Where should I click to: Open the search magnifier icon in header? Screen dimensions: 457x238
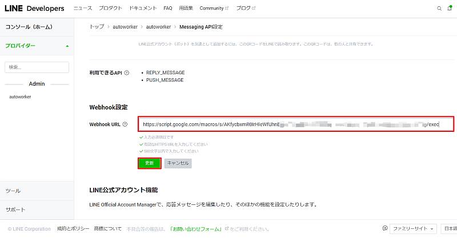[439, 9]
